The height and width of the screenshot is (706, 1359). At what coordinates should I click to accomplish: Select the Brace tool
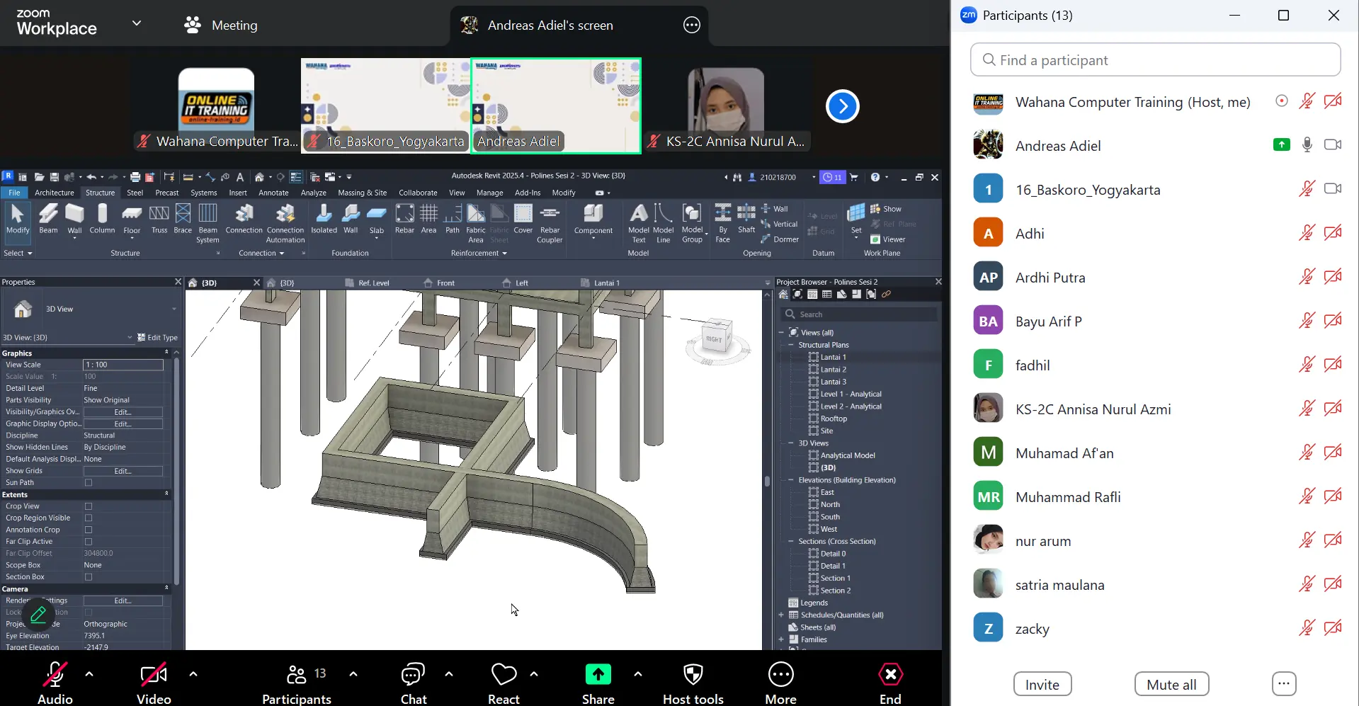(183, 219)
